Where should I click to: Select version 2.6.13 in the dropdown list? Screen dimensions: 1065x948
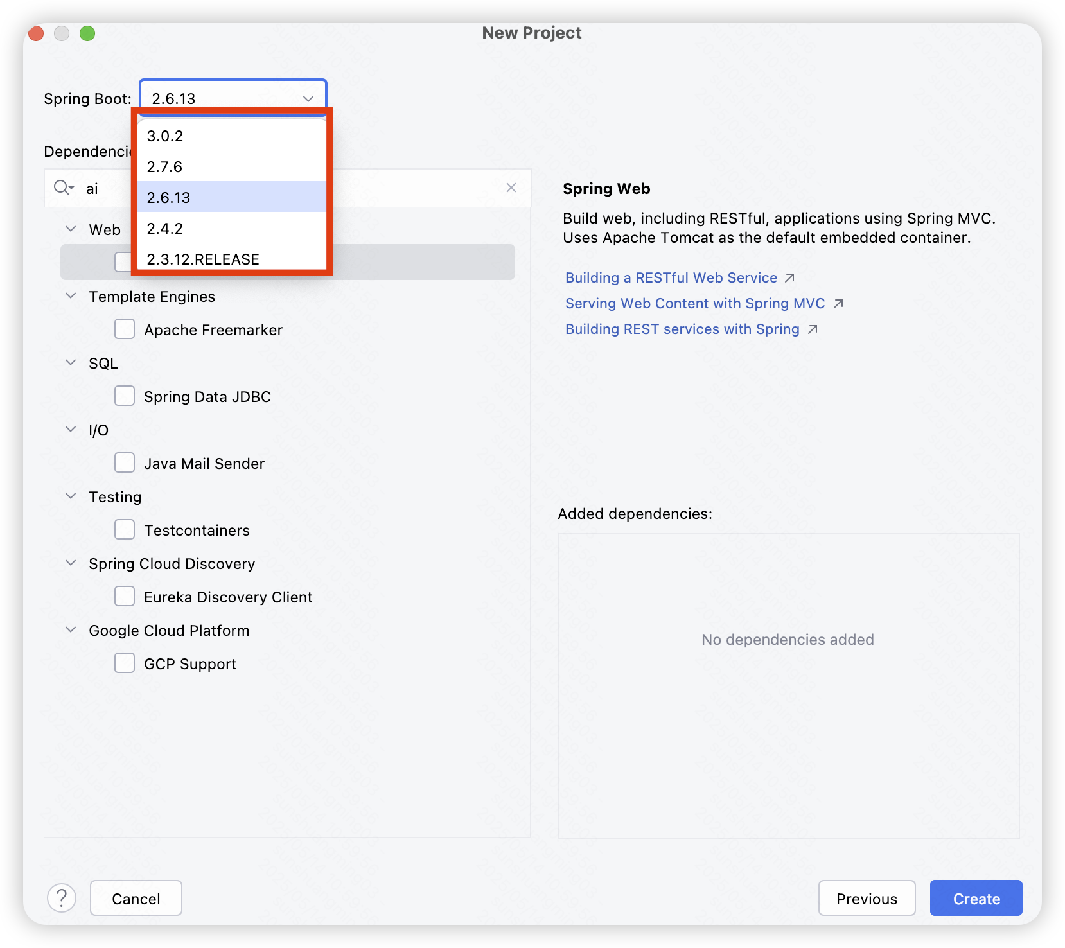click(x=232, y=197)
